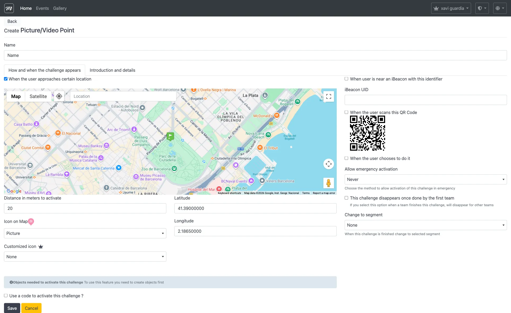Switch to Introduction and details tab
The height and width of the screenshot is (313, 511).
click(112, 70)
